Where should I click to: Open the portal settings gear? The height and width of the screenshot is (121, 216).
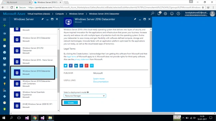click(x=165, y=14)
